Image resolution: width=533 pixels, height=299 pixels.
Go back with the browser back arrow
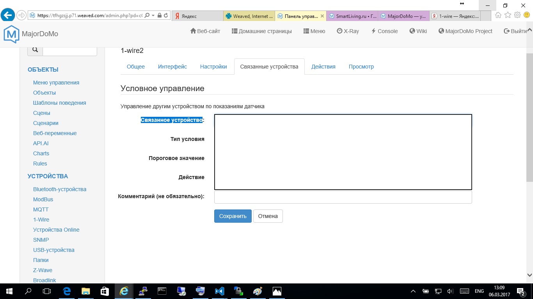[x=7, y=16]
